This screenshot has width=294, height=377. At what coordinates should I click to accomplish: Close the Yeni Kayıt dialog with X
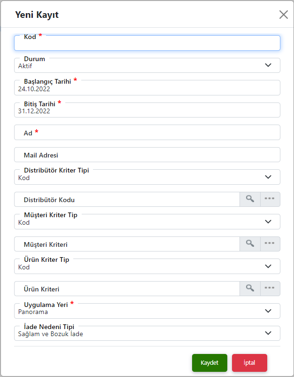(x=284, y=15)
